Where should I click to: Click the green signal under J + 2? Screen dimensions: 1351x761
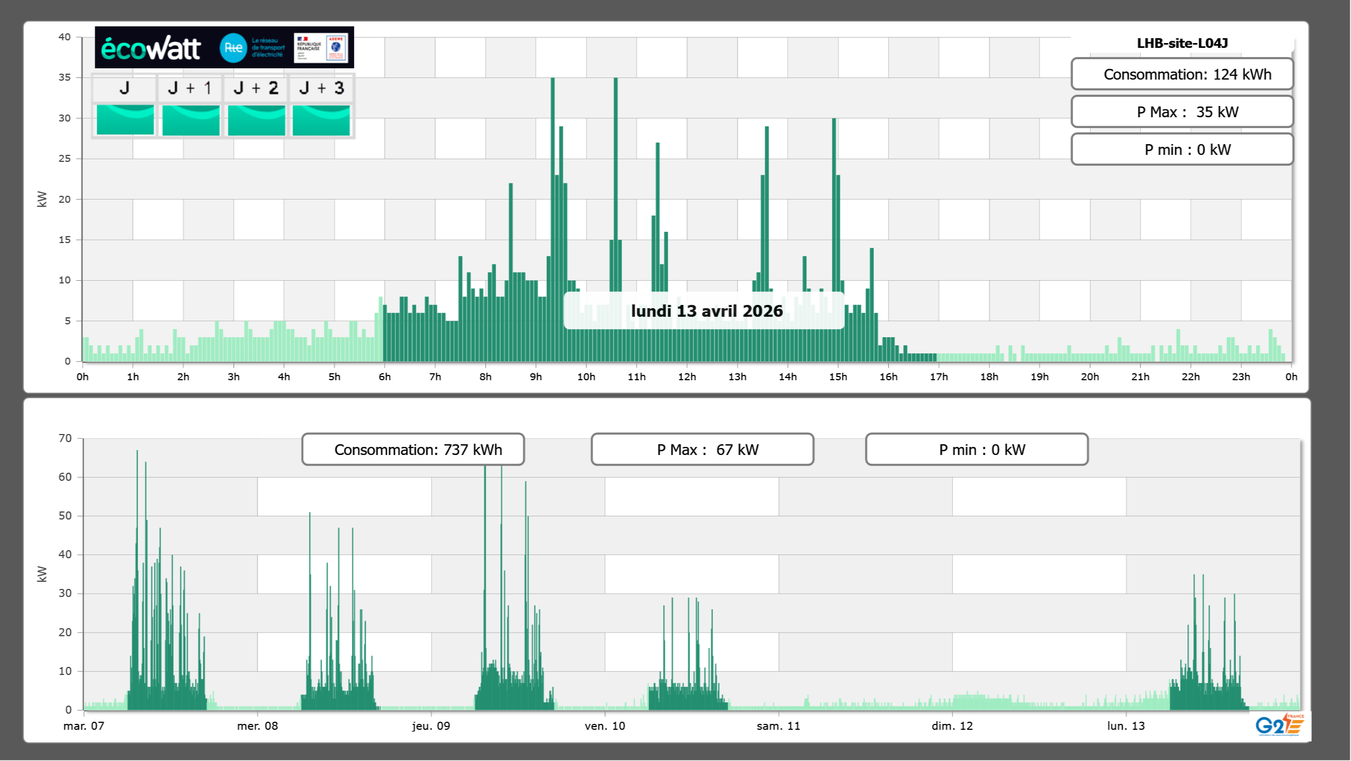257,120
